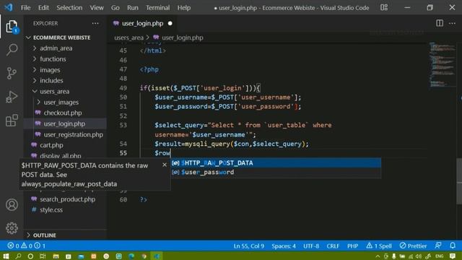Screen dimensions: 462x260
Task: Click the Customize Layout icon in title bar
Action: click(384, 7)
